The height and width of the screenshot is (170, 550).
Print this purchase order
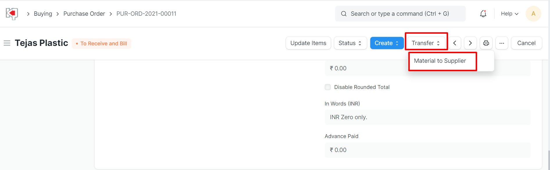[x=486, y=43]
